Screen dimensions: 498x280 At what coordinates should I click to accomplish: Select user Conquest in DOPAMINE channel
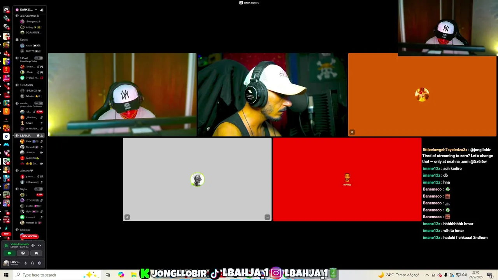coord(31,21)
